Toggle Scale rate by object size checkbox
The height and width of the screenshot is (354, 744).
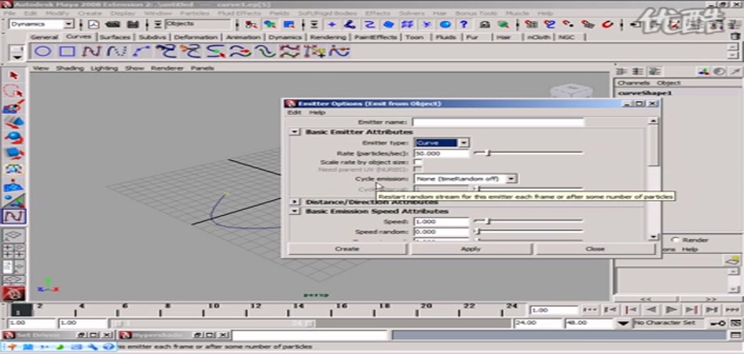point(418,162)
